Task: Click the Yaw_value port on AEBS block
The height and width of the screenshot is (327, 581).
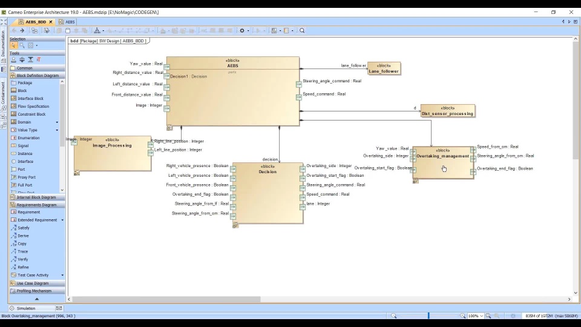Action: point(167,67)
